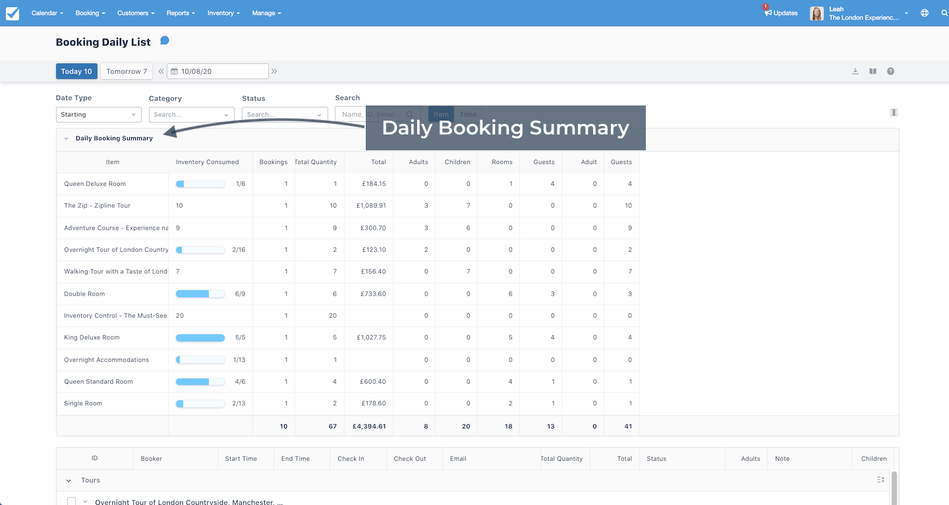Select the Today 10 button
949x505 pixels.
click(76, 71)
